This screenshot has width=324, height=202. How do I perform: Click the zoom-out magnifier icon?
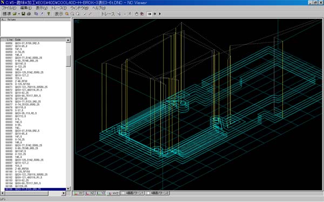(78, 14)
